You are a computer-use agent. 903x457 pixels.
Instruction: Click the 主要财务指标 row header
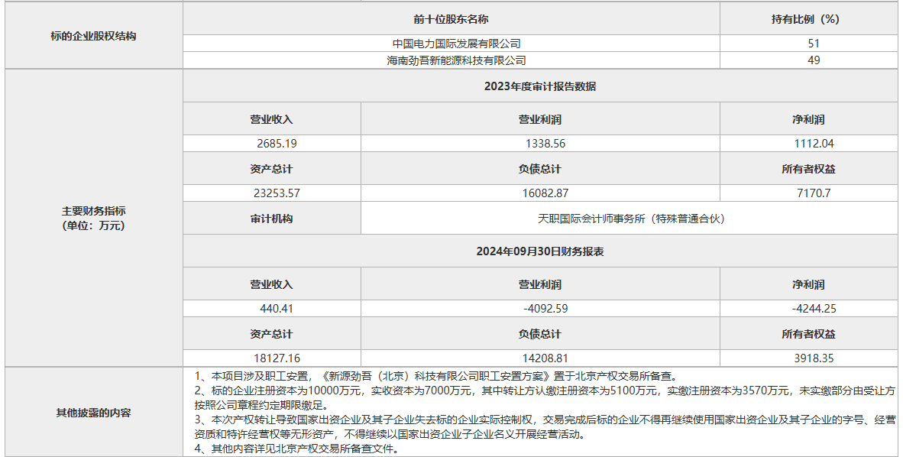pyautogui.click(x=93, y=218)
